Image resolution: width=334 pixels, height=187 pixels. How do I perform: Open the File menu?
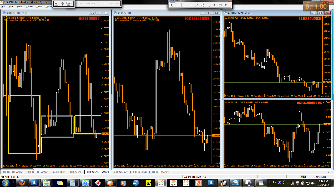(x=3, y=6)
